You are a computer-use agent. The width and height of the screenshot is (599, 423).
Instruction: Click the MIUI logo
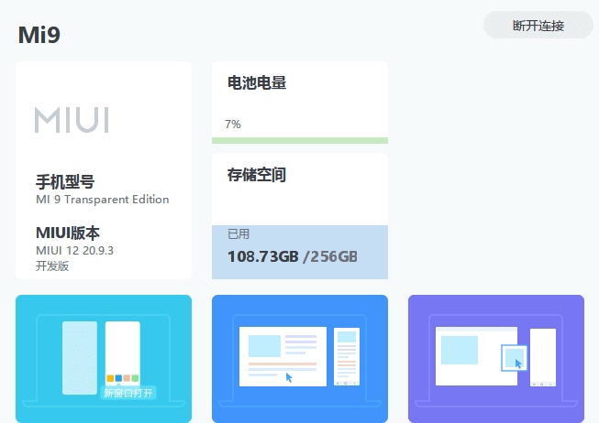(x=72, y=119)
